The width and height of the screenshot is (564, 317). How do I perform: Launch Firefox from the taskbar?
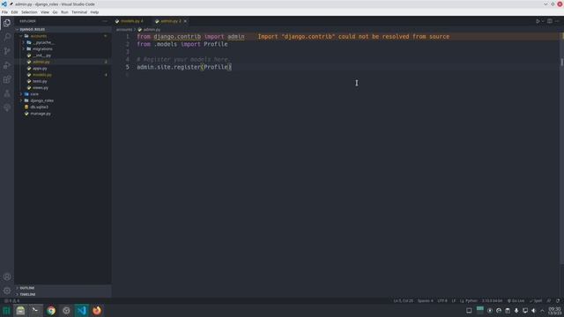coord(97,311)
